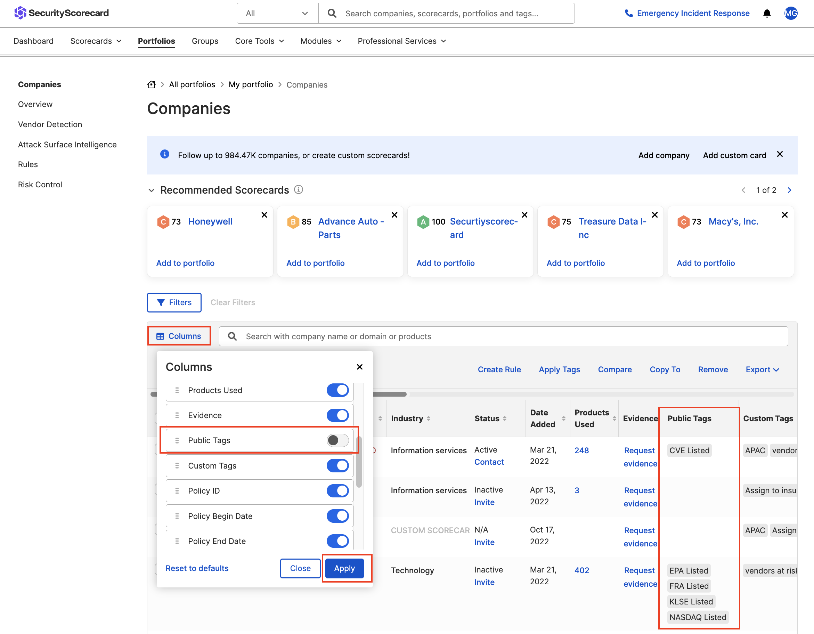Close the Columns panel with X

click(x=360, y=367)
